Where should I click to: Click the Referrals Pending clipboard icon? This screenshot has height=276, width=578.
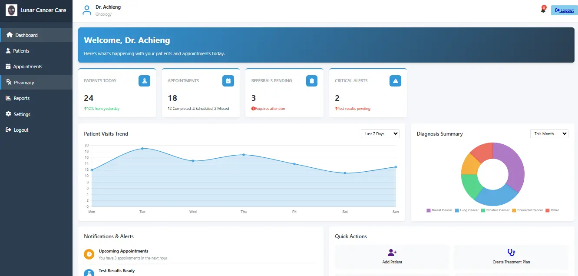(x=311, y=81)
